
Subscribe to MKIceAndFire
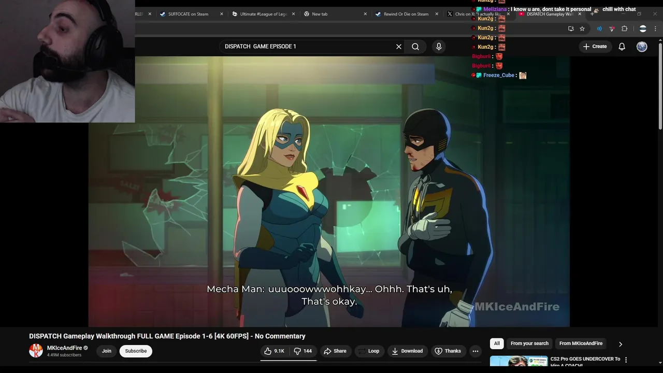(x=136, y=351)
